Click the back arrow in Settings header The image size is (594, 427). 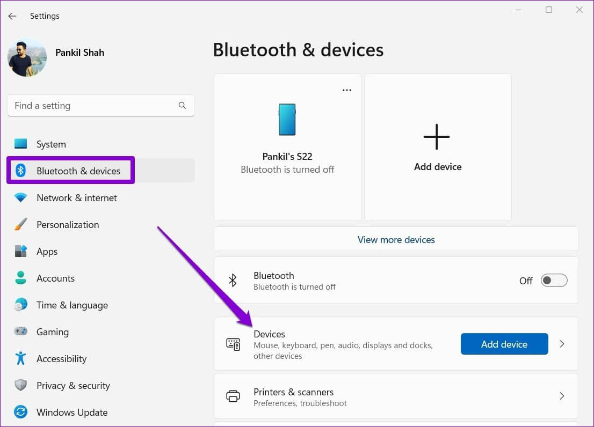coord(12,16)
